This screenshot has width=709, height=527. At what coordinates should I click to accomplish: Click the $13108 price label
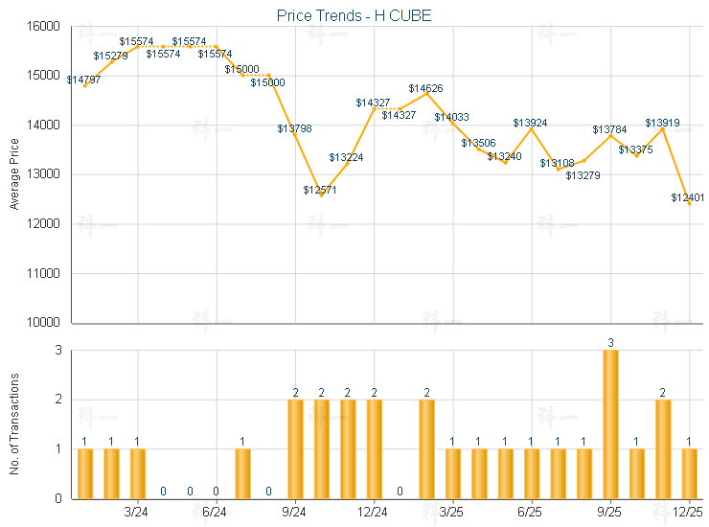557,163
